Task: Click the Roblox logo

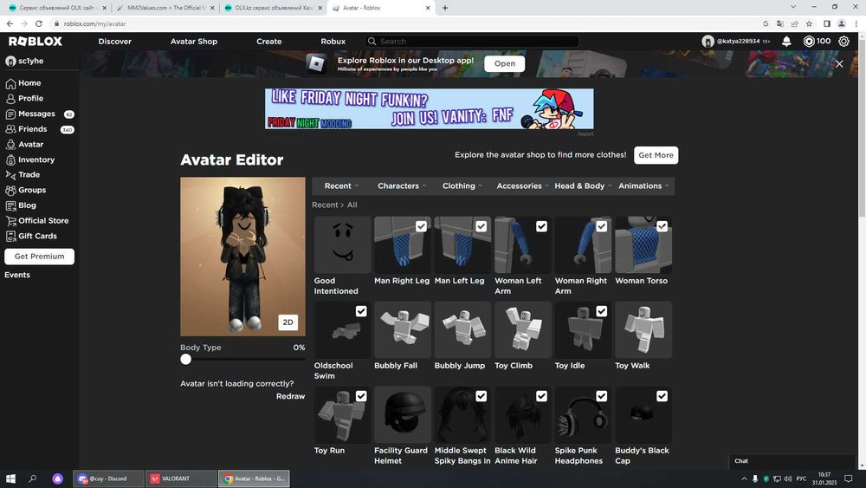Action: coord(36,42)
